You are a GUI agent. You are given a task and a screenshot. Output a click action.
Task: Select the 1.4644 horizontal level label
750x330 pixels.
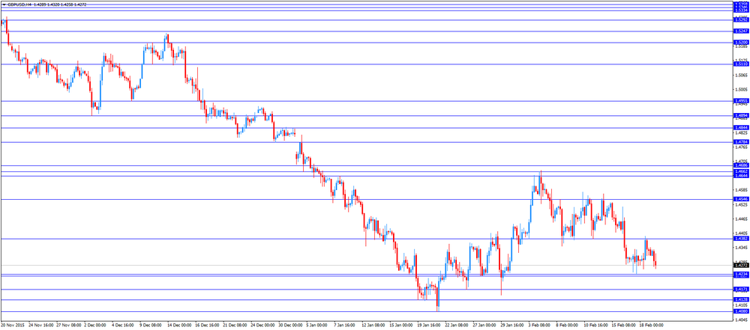[x=741, y=176]
